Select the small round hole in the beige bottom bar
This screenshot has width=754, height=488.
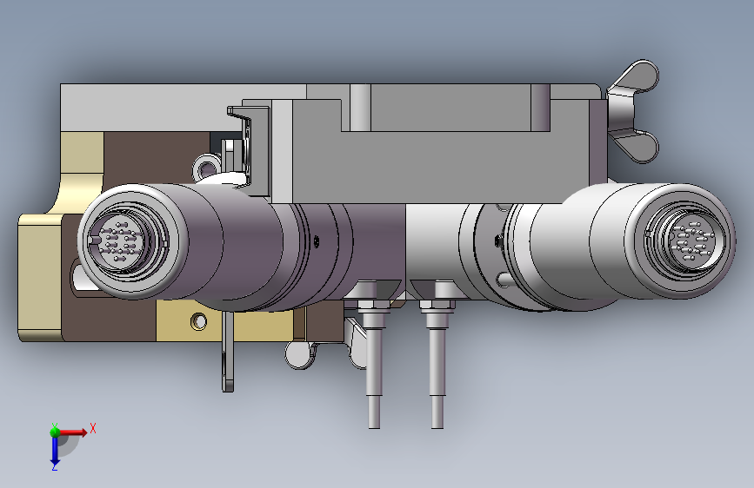click(x=198, y=321)
